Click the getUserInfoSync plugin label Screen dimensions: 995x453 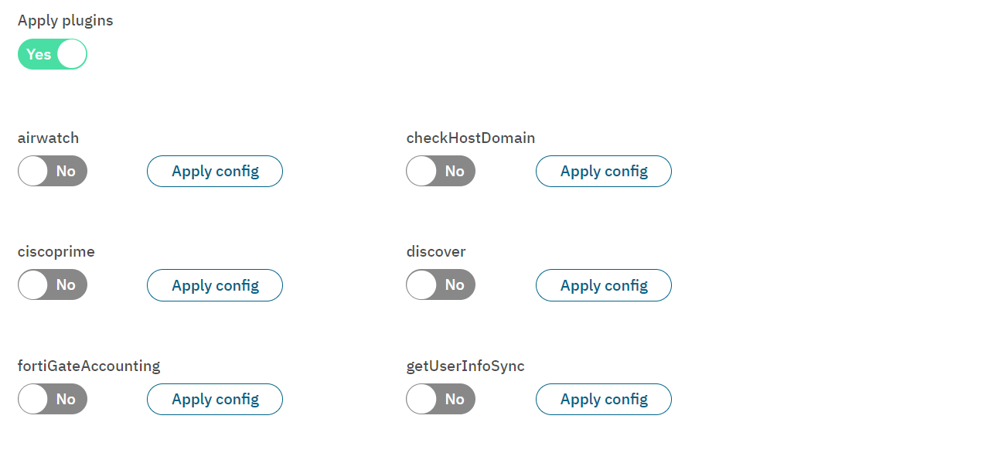(465, 366)
